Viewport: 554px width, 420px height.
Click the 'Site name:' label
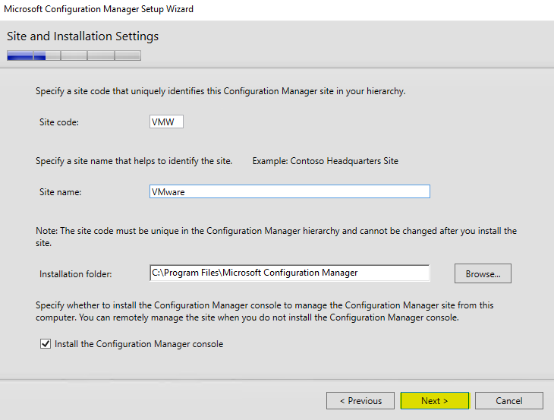tap(60, 192)
